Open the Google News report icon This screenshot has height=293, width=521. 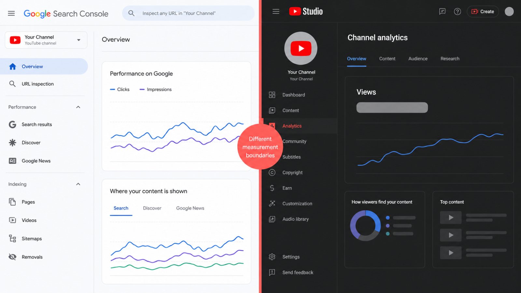pos(12,161)
